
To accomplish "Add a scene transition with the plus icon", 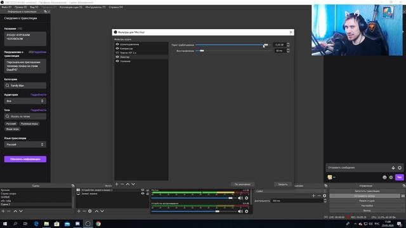I will [x=313, y=196].
